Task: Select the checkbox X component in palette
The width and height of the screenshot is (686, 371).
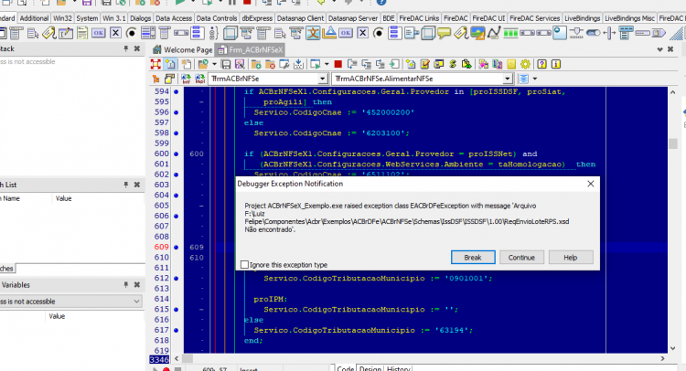Action: point(115,33)
